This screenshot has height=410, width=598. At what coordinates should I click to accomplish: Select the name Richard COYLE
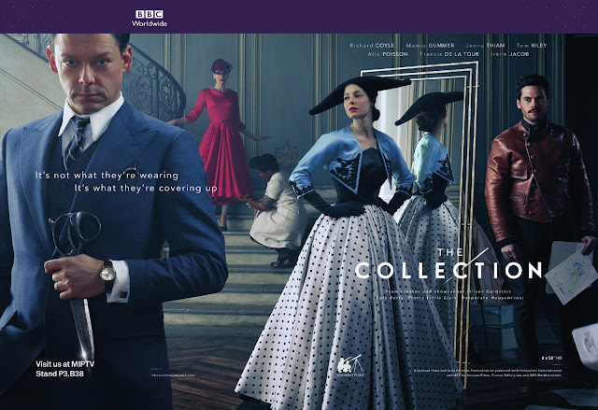372,46
